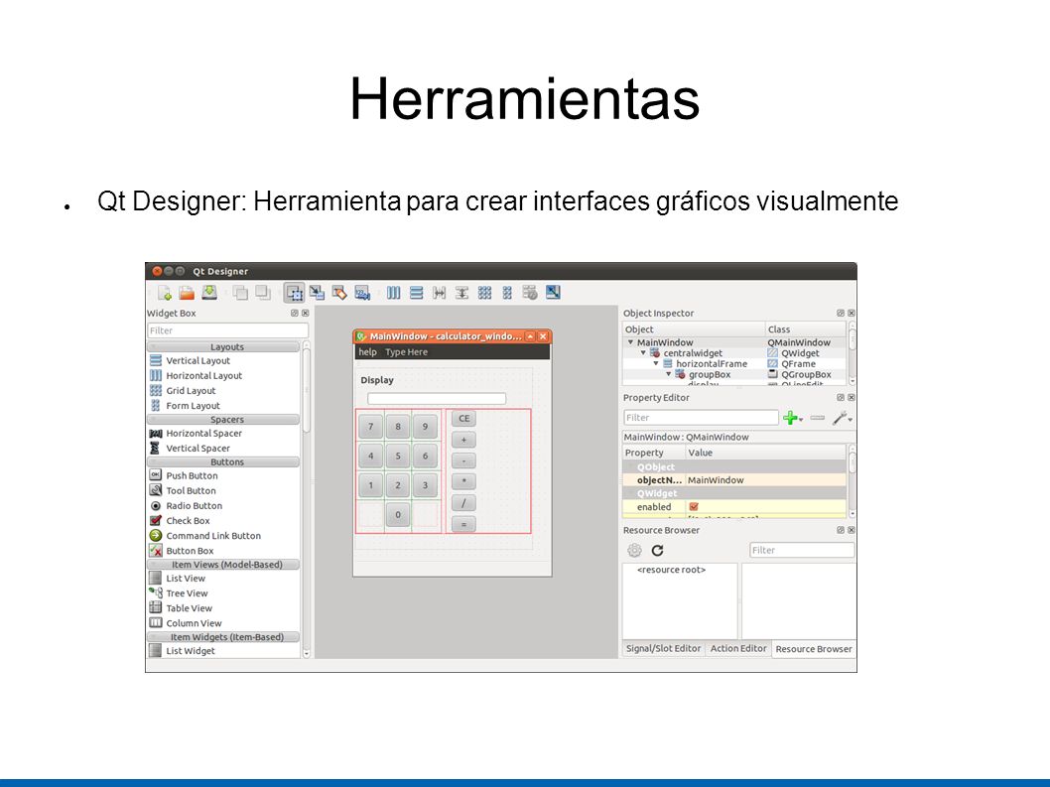The width and height of the screenshot is (1050, 787).
Task: Apply vertical splitter layout from the toolbar
Action: [x=462, y=293]
